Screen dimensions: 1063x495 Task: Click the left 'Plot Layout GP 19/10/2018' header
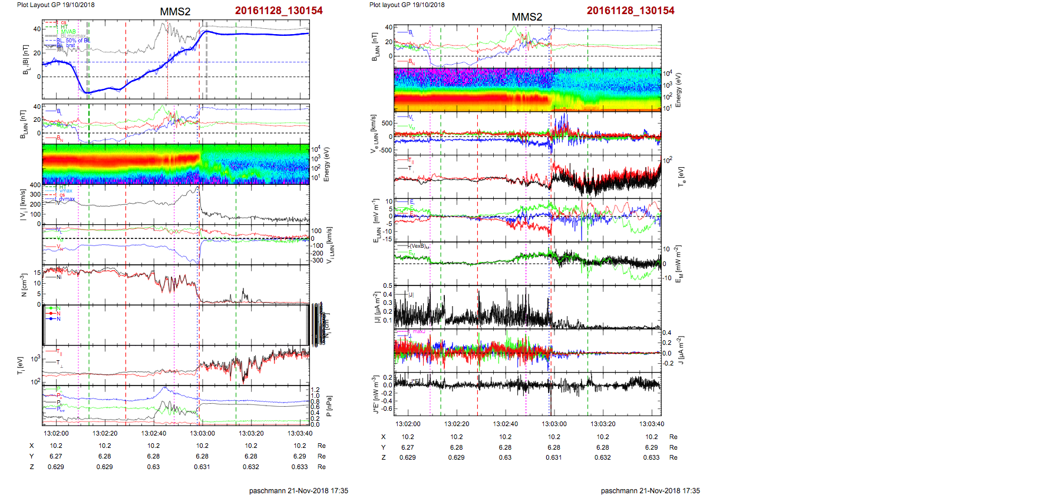(56, 5)
